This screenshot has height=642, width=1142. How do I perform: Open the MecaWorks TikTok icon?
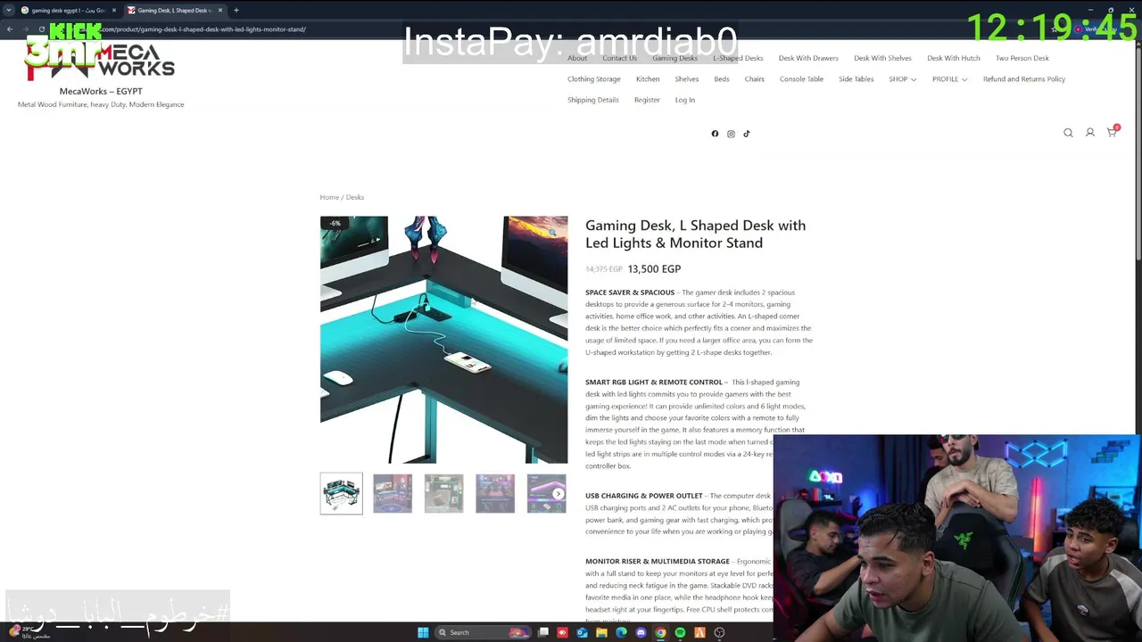point(747,134)
